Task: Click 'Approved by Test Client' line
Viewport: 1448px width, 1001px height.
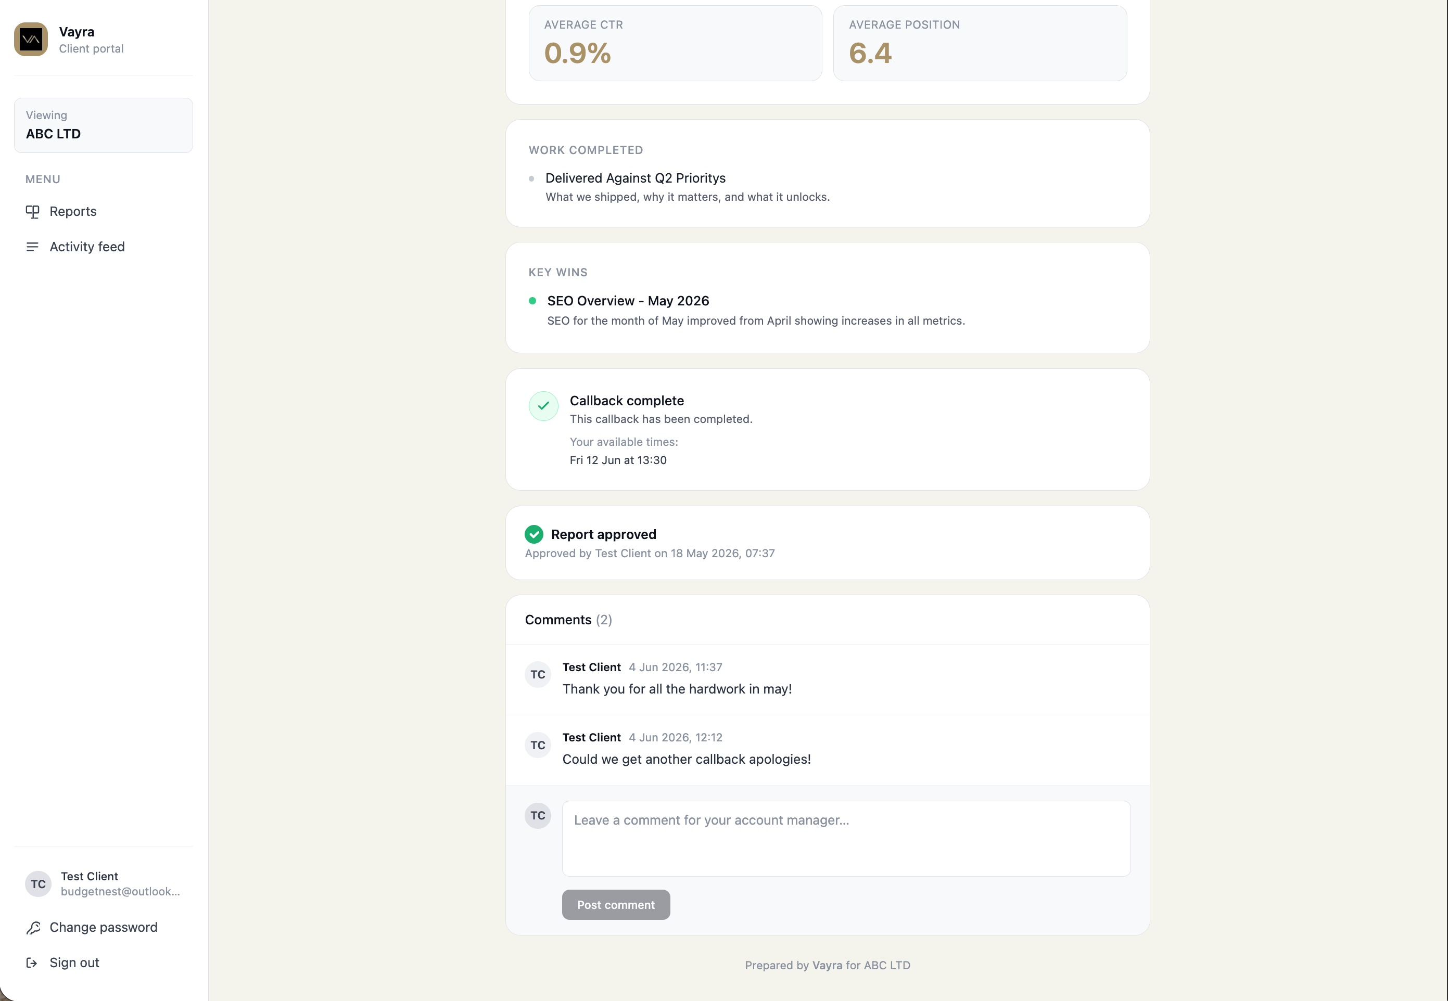Action: (x=650, y=553)
